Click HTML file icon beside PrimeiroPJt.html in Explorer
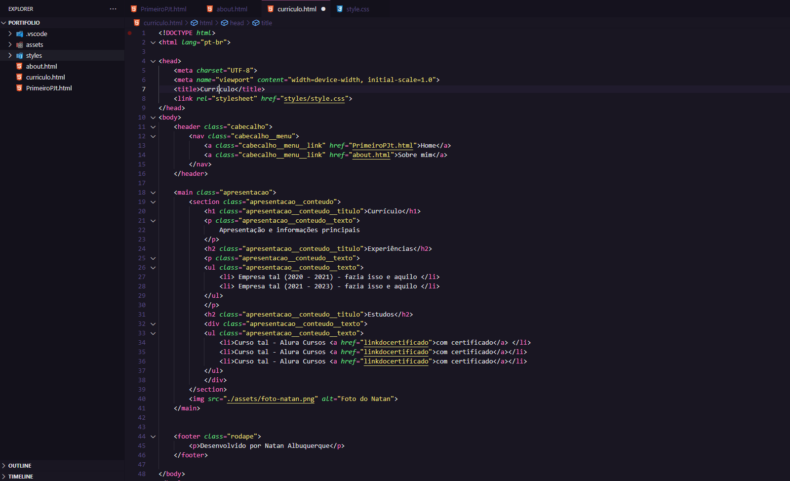The image size is (790, 481). (x=20, y=88)
